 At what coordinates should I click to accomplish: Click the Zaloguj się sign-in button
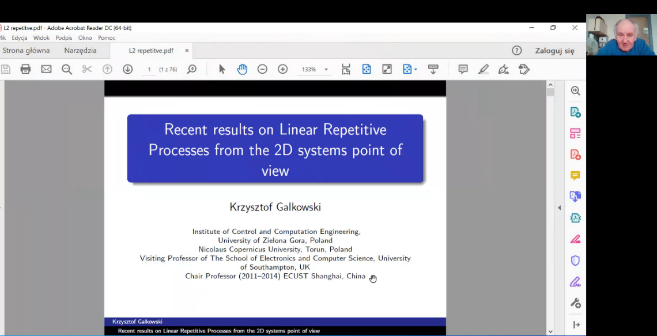[554, 51]
